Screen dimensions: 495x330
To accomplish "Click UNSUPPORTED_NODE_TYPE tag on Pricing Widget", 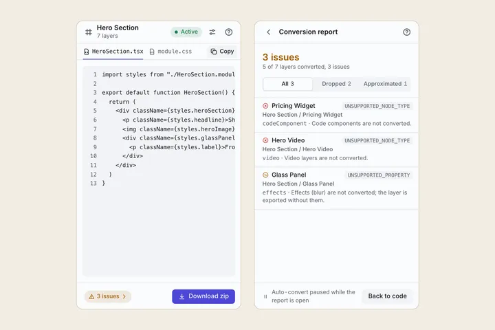I will point(377,106).
